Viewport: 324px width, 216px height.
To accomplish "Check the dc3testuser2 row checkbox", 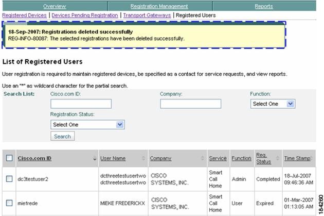I will click(9, 178).
